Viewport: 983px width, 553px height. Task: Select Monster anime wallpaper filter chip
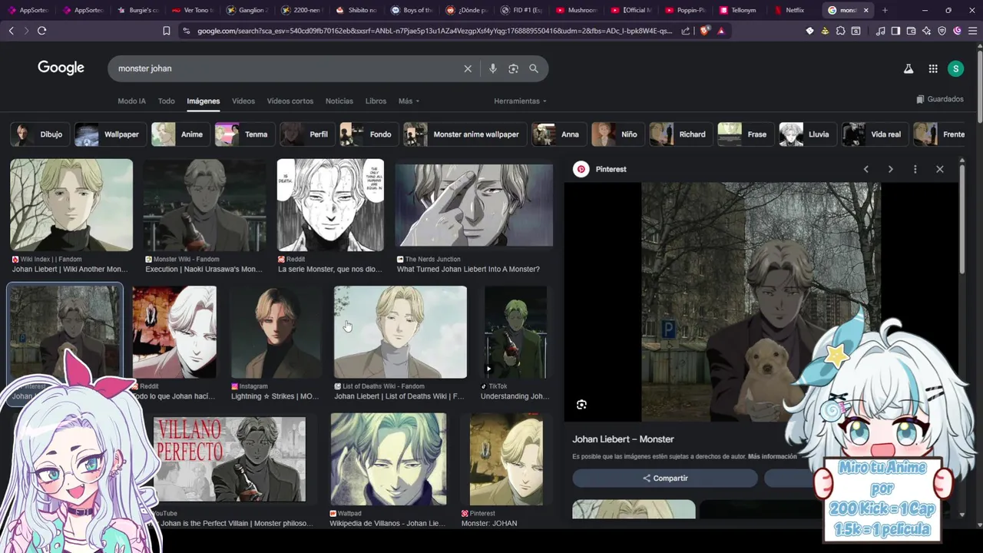click(x=465, y=134)
